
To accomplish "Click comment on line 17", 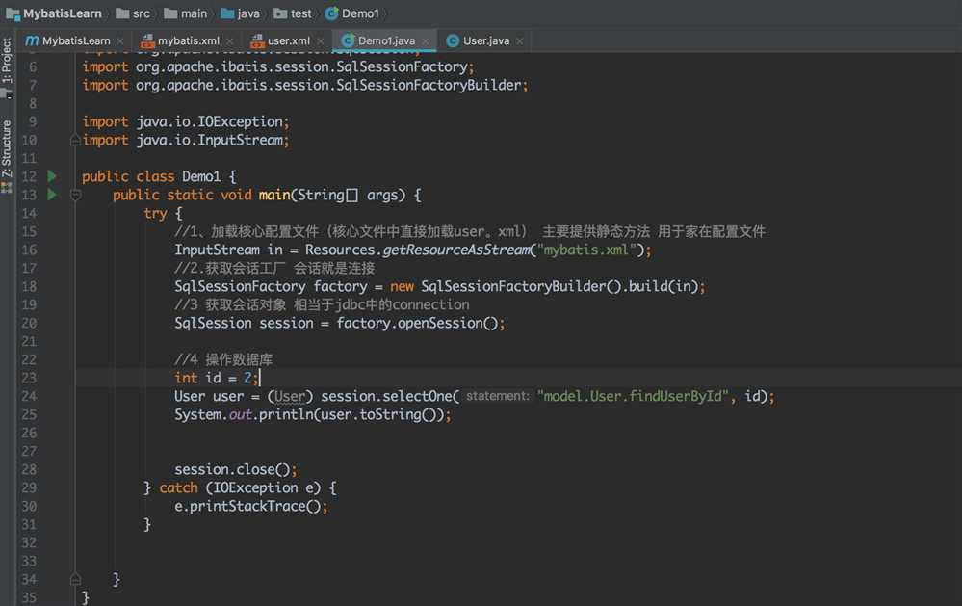I will coord(274,268).
